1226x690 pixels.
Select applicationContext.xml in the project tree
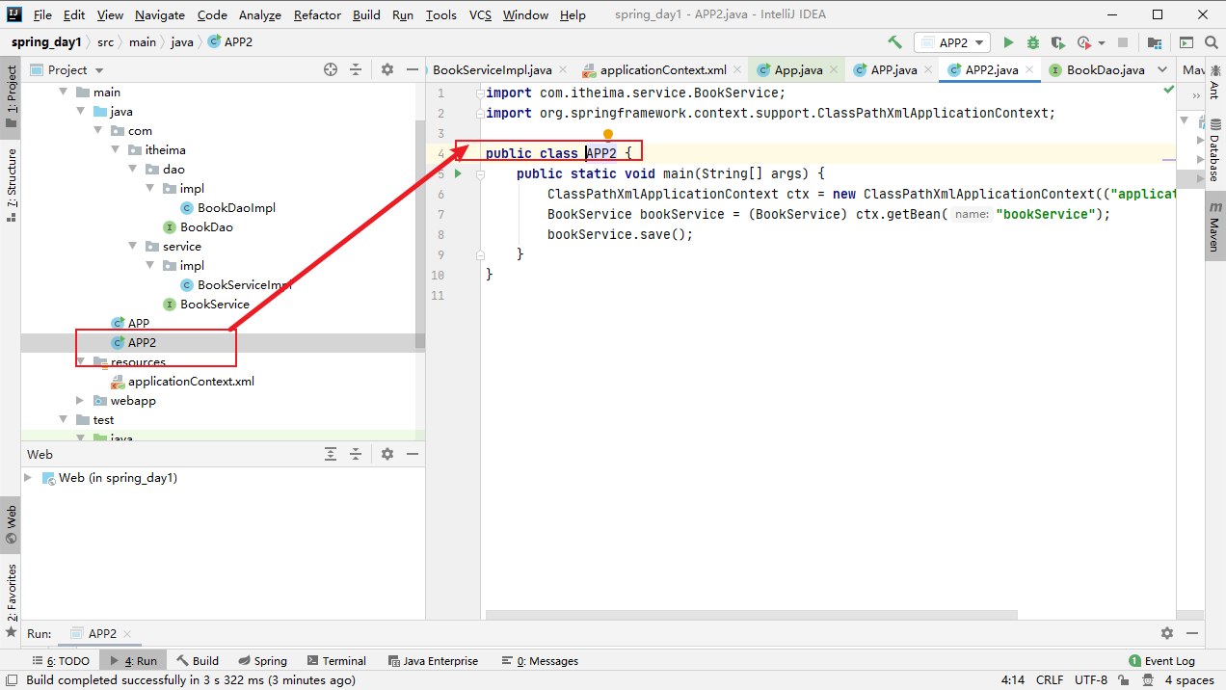pos(191,381)
